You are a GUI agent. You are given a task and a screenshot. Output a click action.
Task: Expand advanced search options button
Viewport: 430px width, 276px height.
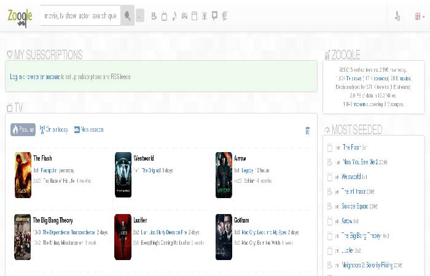(140, 17)
